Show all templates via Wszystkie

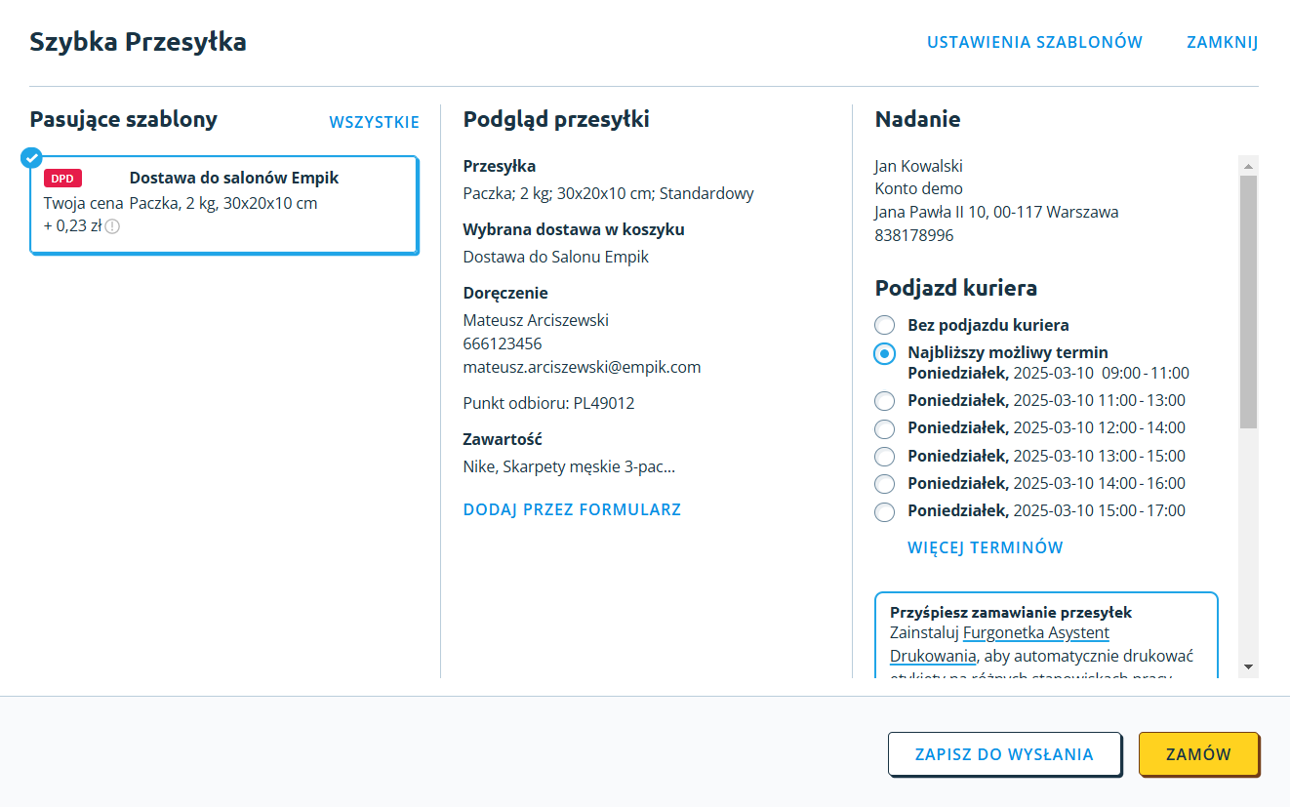tap(374, 122)
